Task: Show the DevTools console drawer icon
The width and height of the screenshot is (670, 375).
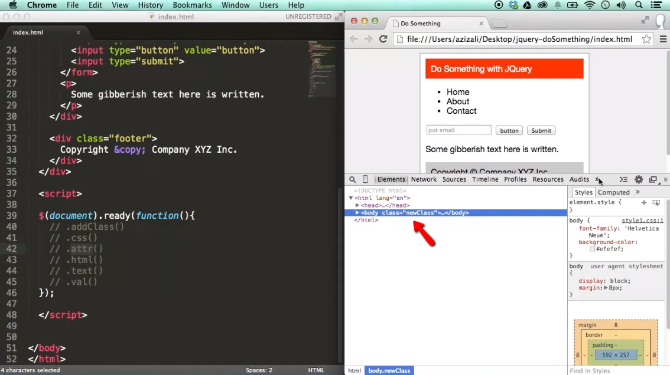Action: (x=623, y=180)
